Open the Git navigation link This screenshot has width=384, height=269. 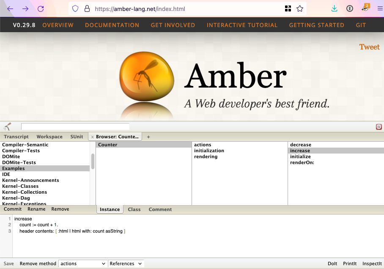361,25
